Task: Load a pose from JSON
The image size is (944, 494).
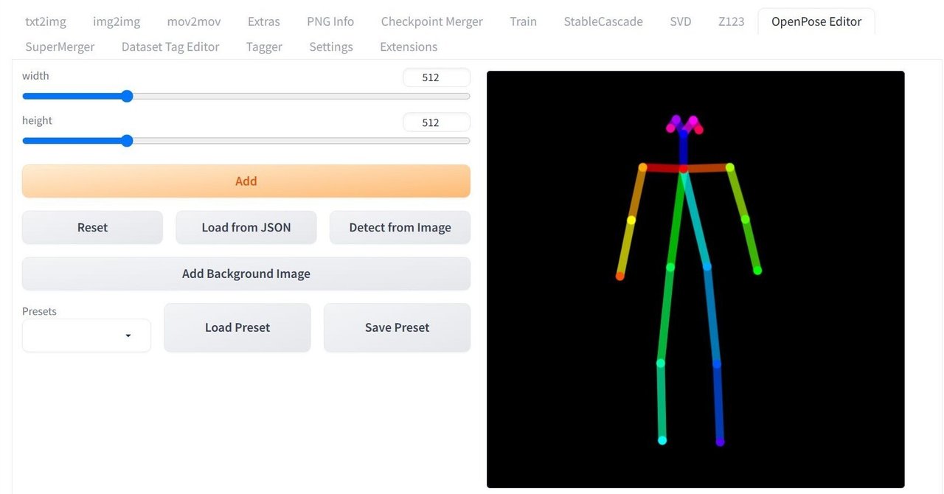Action: coord(246,227)
